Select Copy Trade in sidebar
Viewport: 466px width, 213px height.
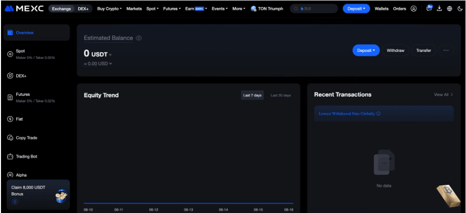click(x=37, y=138)
